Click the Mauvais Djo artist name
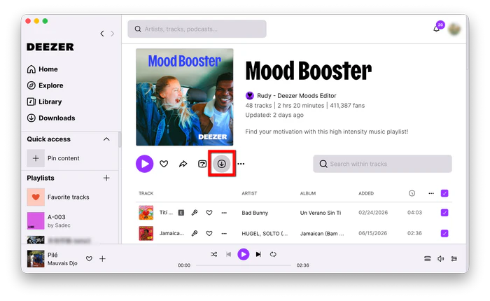 [62, 263]
